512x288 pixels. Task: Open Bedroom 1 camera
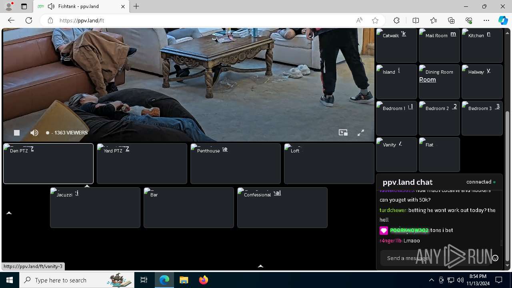pos(396,118)
